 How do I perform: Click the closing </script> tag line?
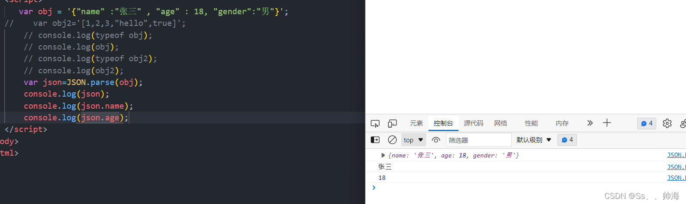coord(26,129)
